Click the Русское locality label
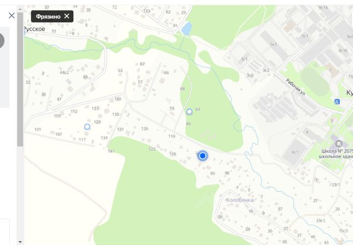This screenshot has width=353, height=245. pyautogui.click(x=34, y=29)
